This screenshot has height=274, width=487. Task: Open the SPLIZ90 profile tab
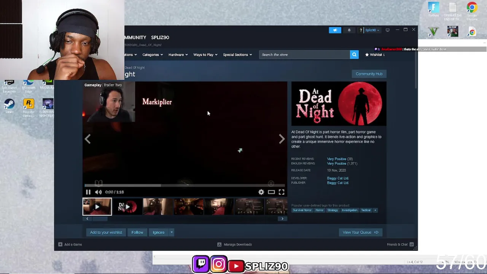pos(160,37)
